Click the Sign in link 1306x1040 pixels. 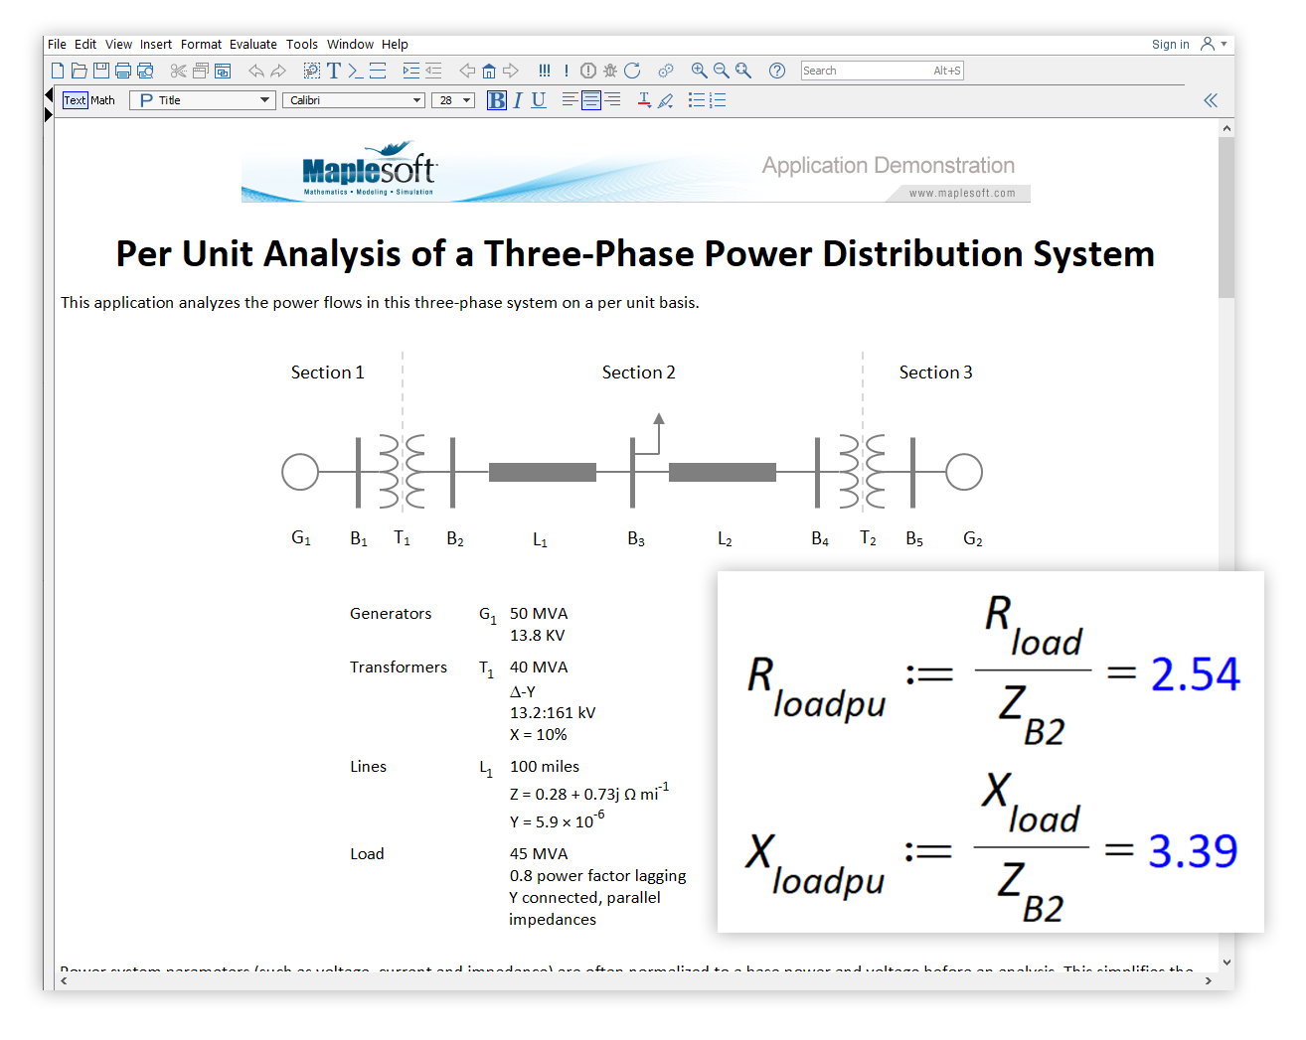pyautogui.click(x=1170, y=45)
